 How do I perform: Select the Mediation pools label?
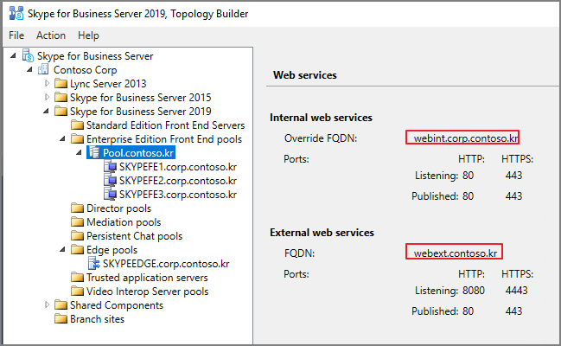tap(124, 222)
